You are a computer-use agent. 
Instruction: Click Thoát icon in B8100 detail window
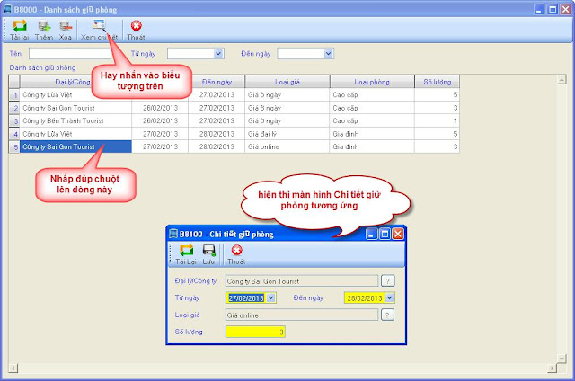(236, 250)
